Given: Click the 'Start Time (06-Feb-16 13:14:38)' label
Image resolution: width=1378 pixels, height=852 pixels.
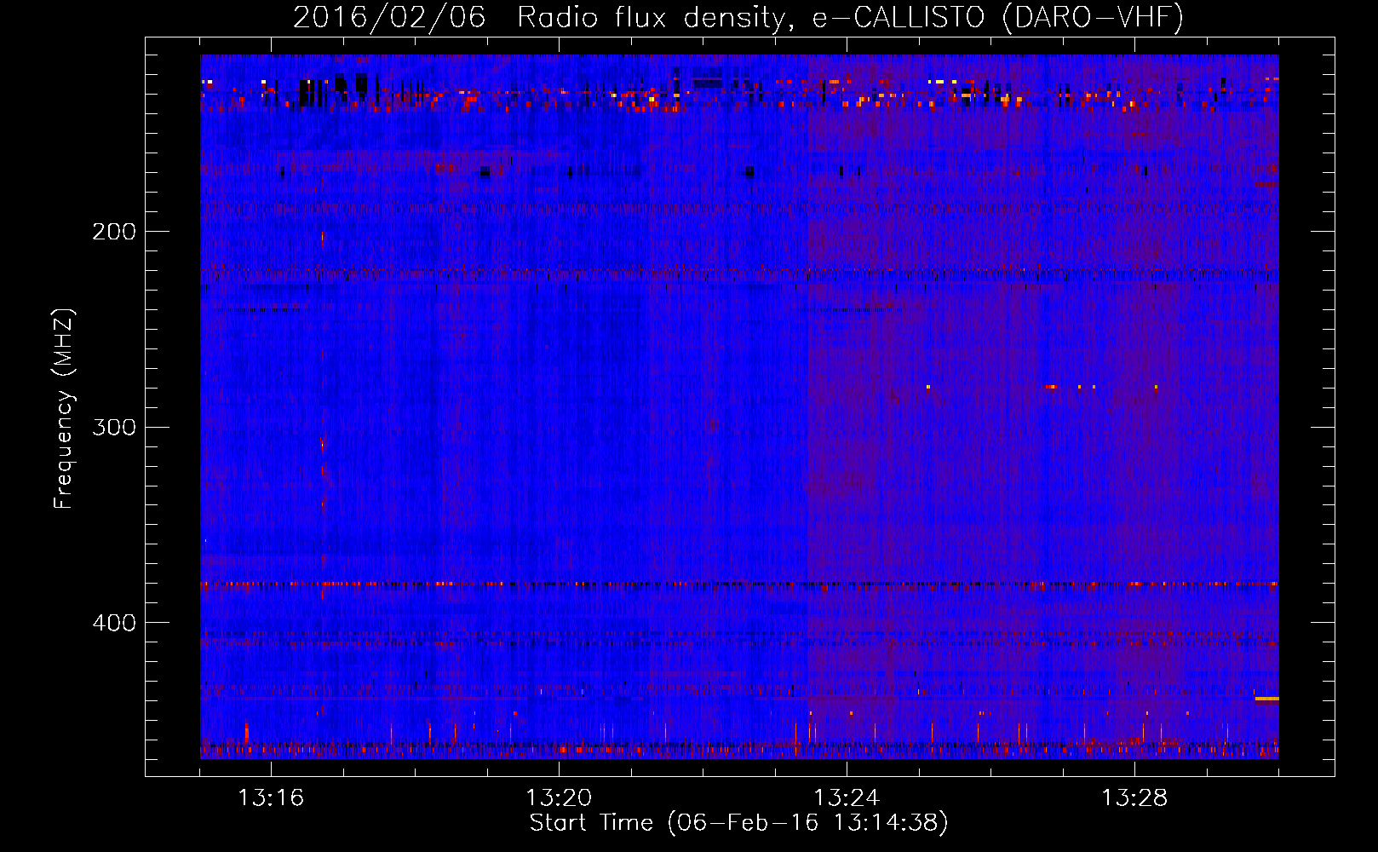Looking at the screenshot, I should [x=738, y=823].
